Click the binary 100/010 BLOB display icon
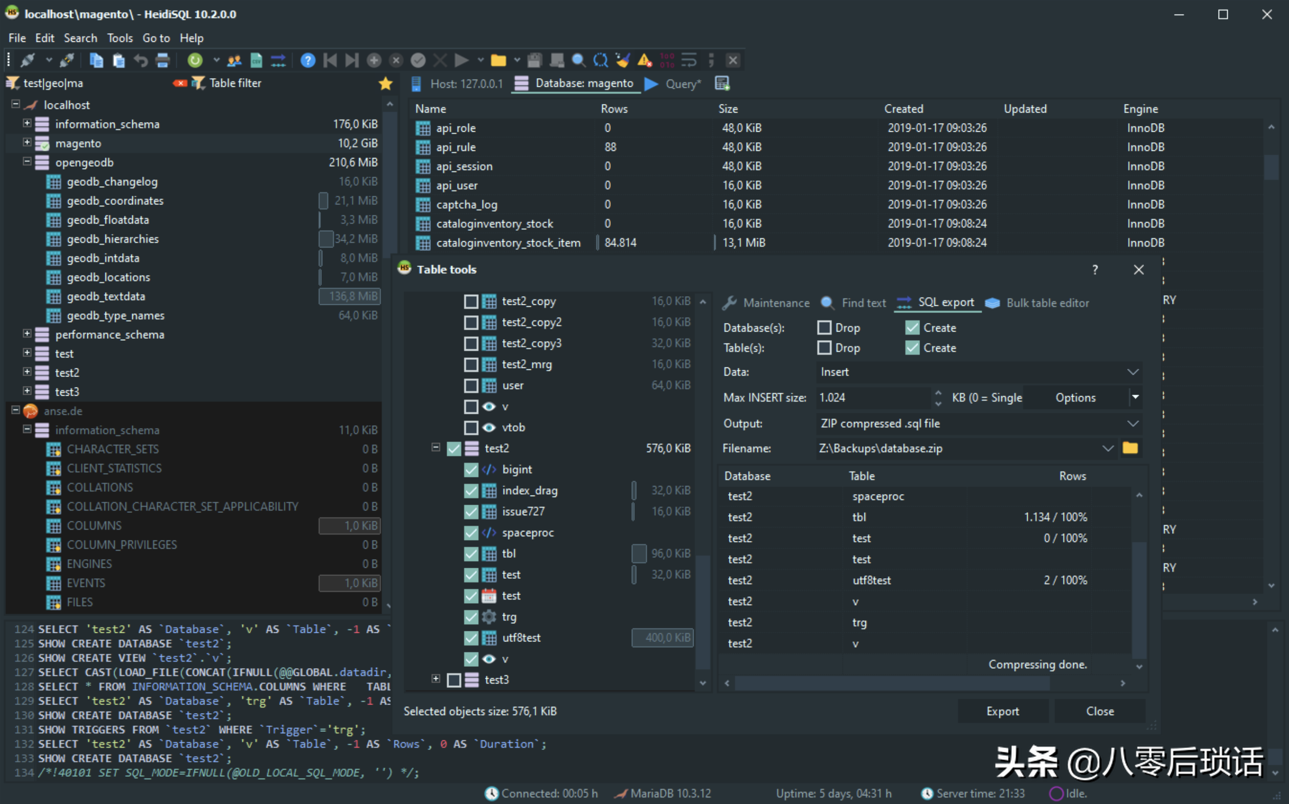The height and width of the screenshot is (804, 1289). [667, 60]
